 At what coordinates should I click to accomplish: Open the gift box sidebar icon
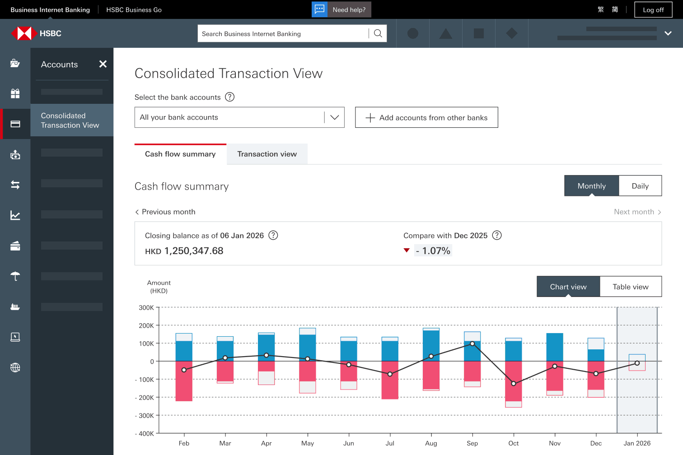click(x=15, y=93)
